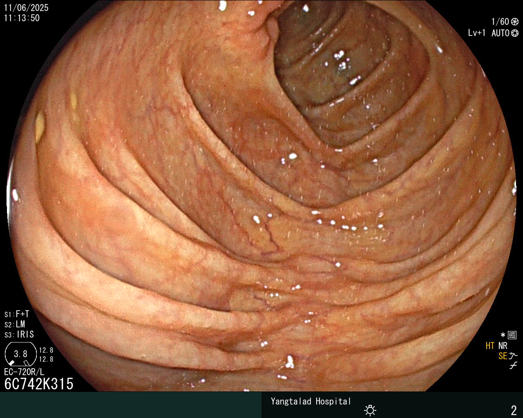Click the AUTO iris mode label

pos(500,33)
